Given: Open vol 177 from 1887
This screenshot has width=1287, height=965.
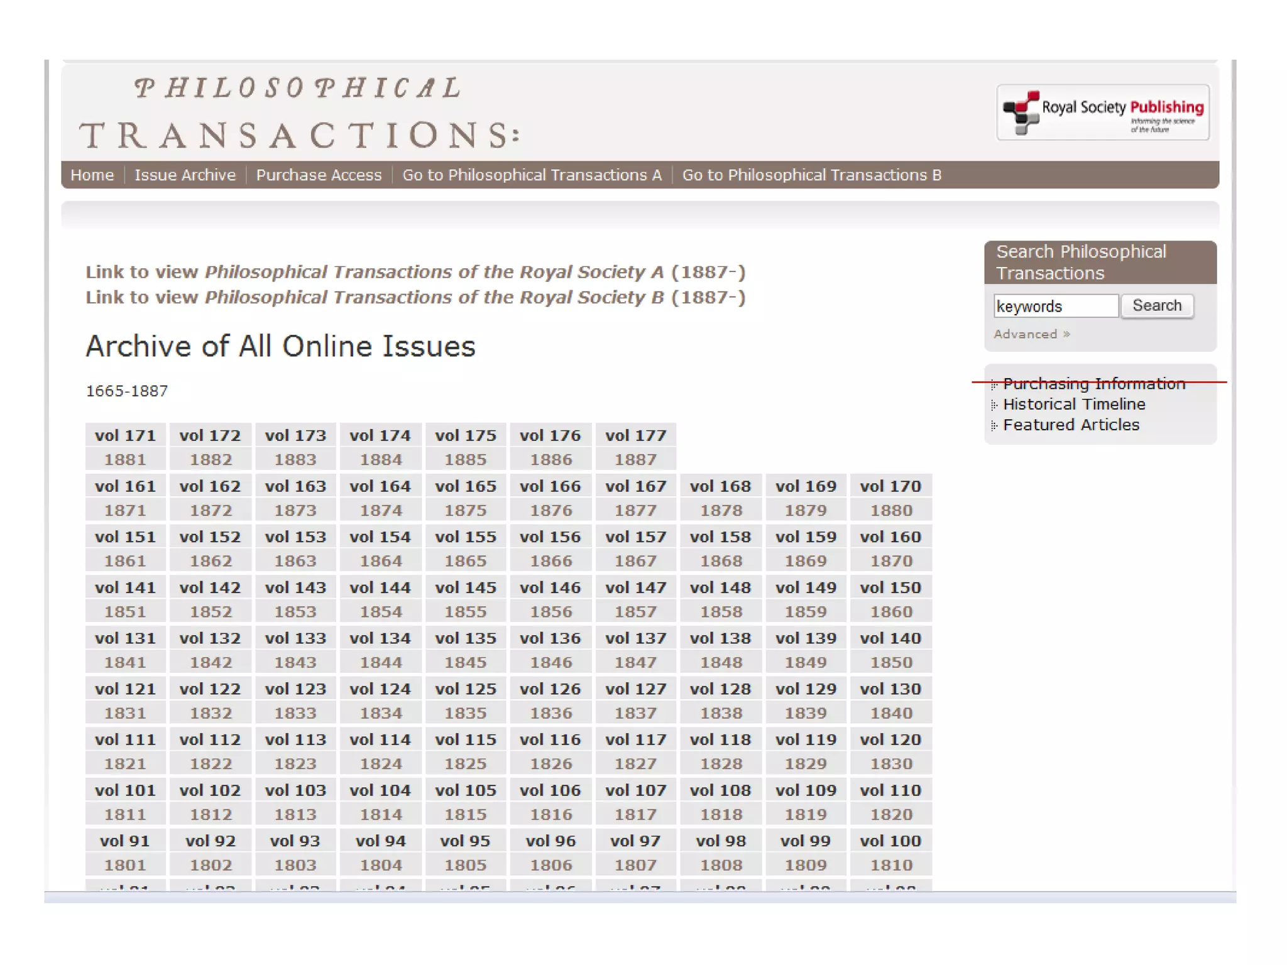Looking at the screenshot, I should (x=635, y=436).
